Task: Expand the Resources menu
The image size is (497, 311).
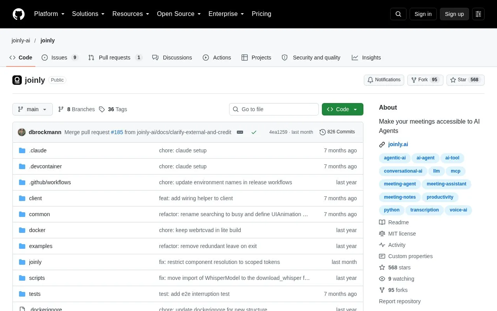Action: [x=131, y=14]
